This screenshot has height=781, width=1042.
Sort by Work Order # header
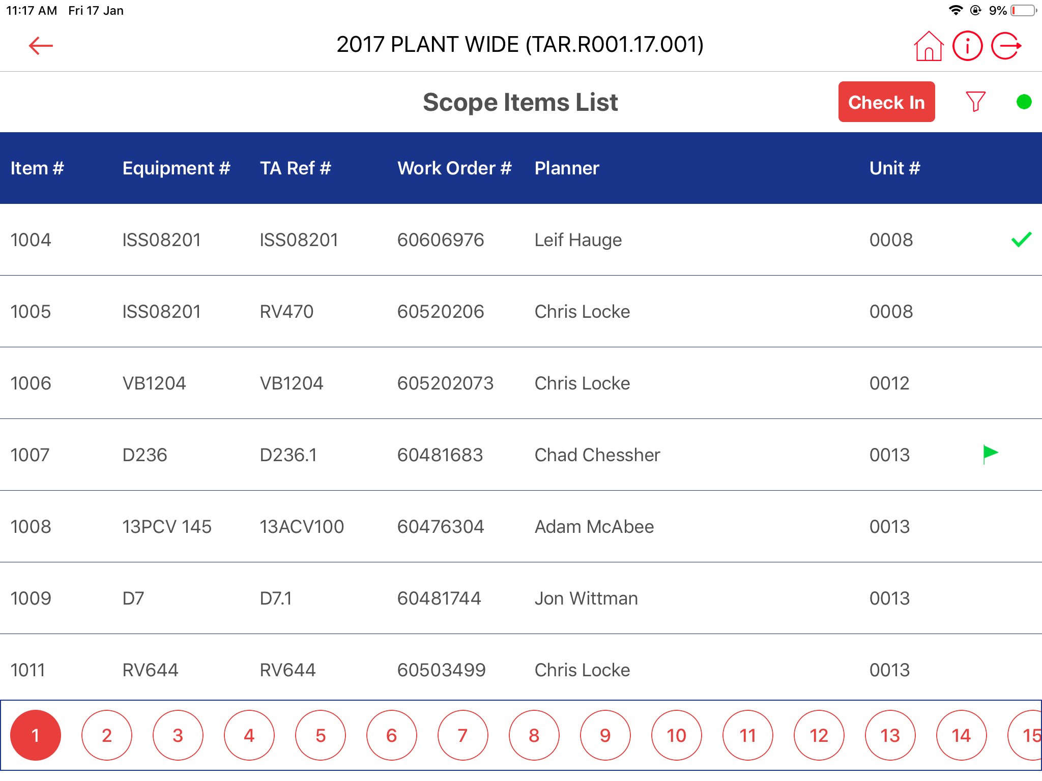pos(454,168)
